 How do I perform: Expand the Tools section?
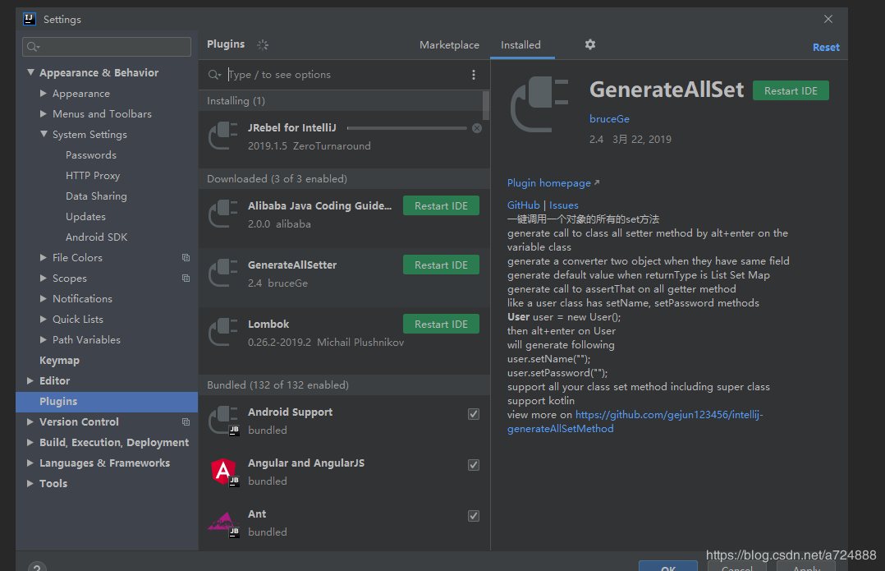point(30,483)
